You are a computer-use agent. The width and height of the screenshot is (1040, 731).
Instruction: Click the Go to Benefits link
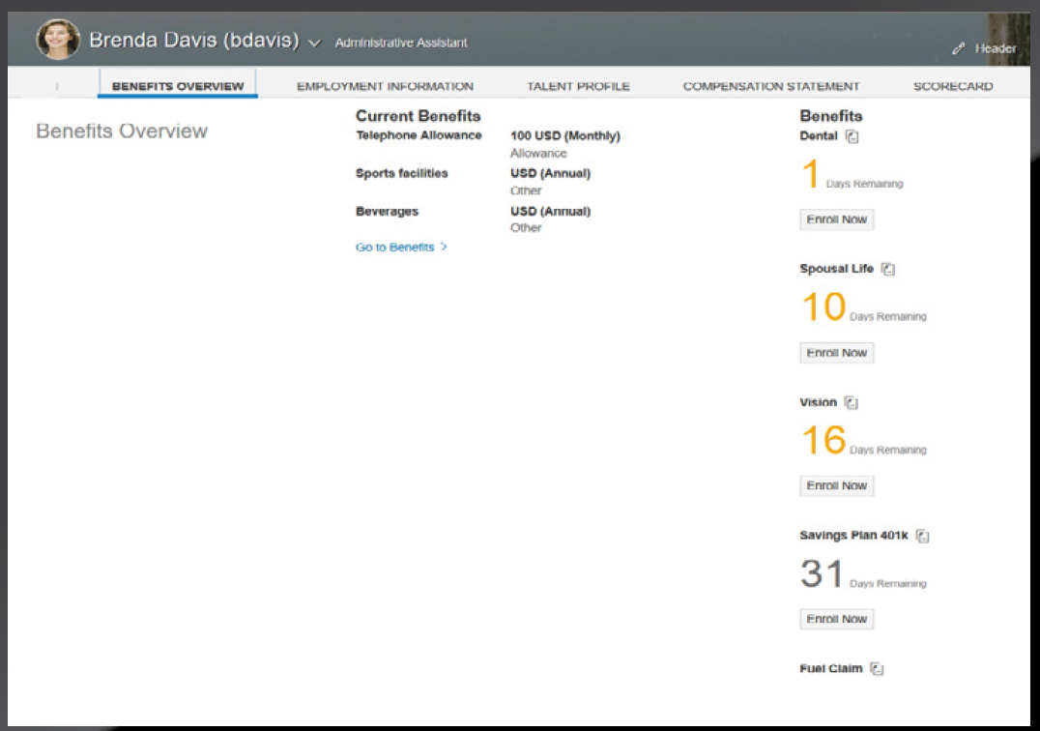(394, 248)
